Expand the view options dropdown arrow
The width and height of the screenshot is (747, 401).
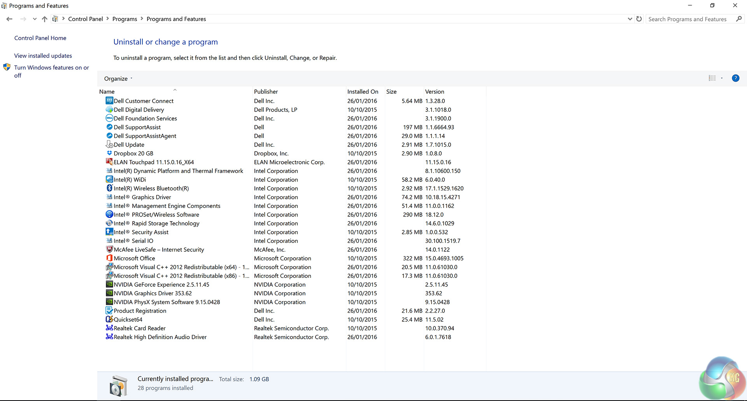pos(722,78)
